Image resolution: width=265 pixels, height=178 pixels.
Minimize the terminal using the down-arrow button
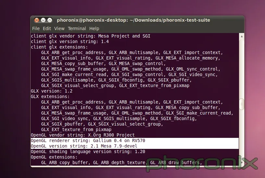(x=43, y=20)
